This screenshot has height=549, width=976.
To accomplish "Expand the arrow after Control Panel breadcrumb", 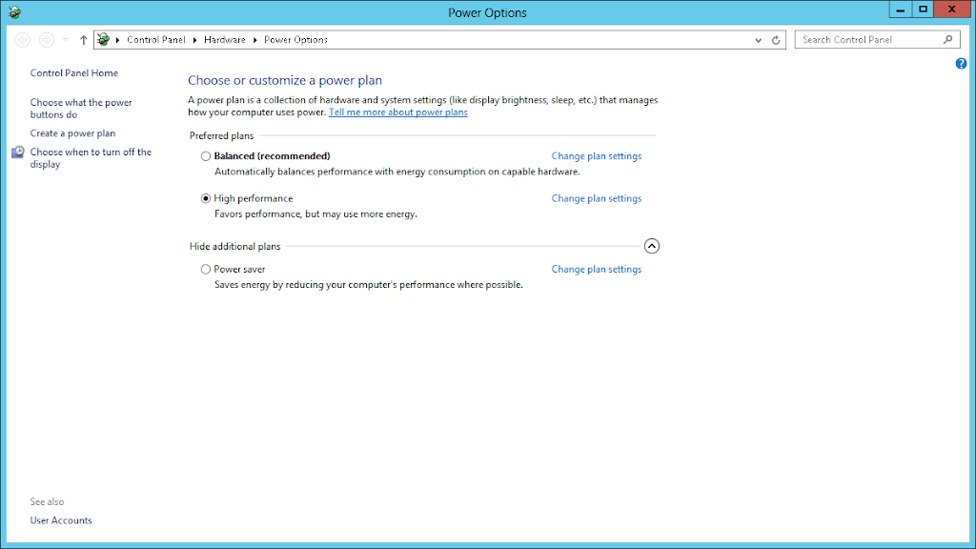I will [x=194, y=40].
